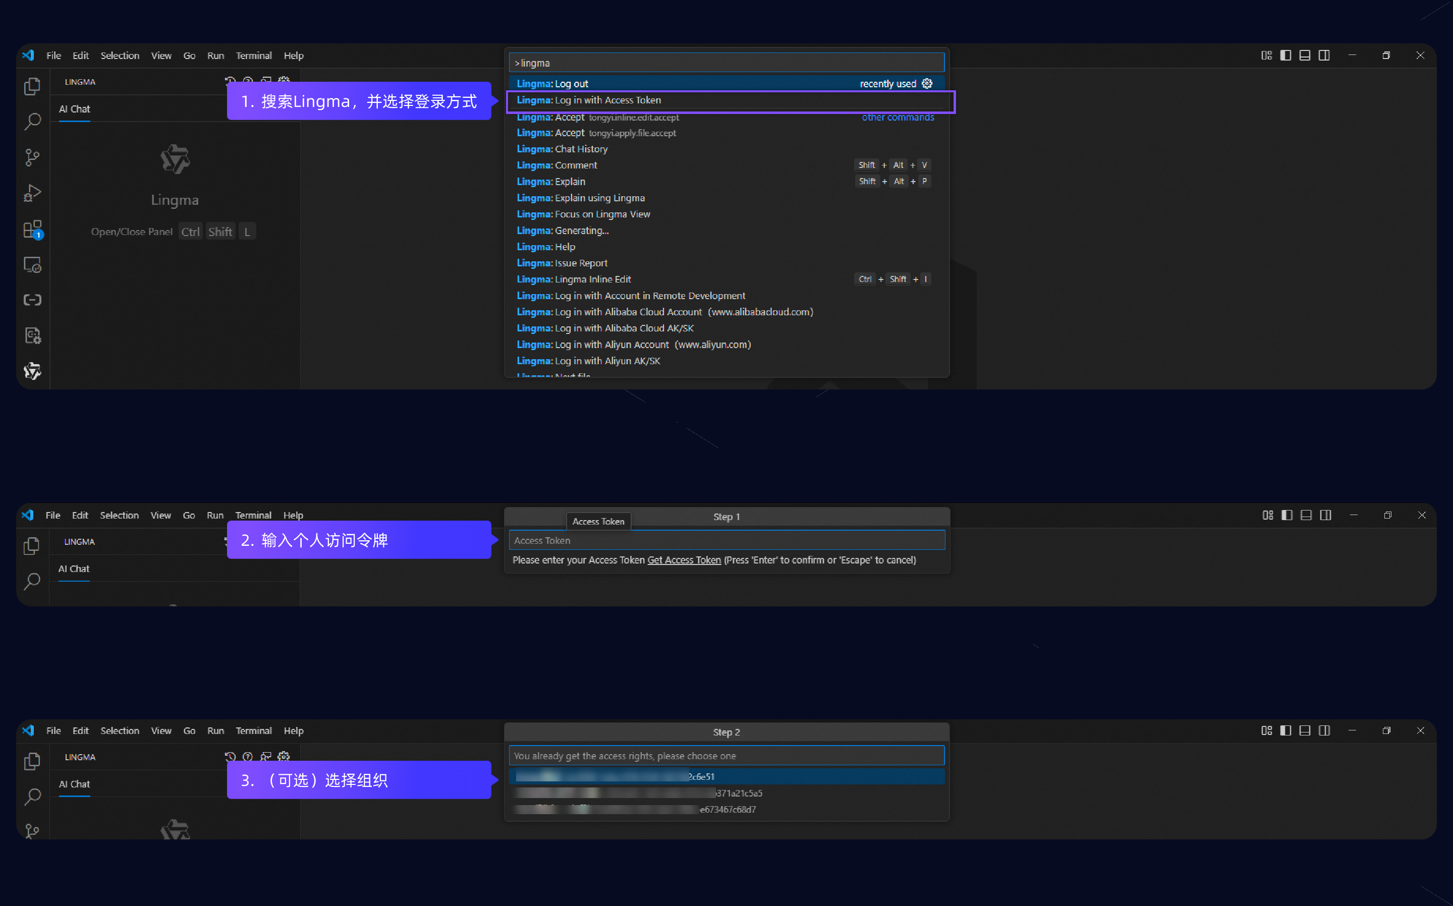1453x906 pixels.
Task: Toggle bottom Panel layout in top window
Action: 1305,55
